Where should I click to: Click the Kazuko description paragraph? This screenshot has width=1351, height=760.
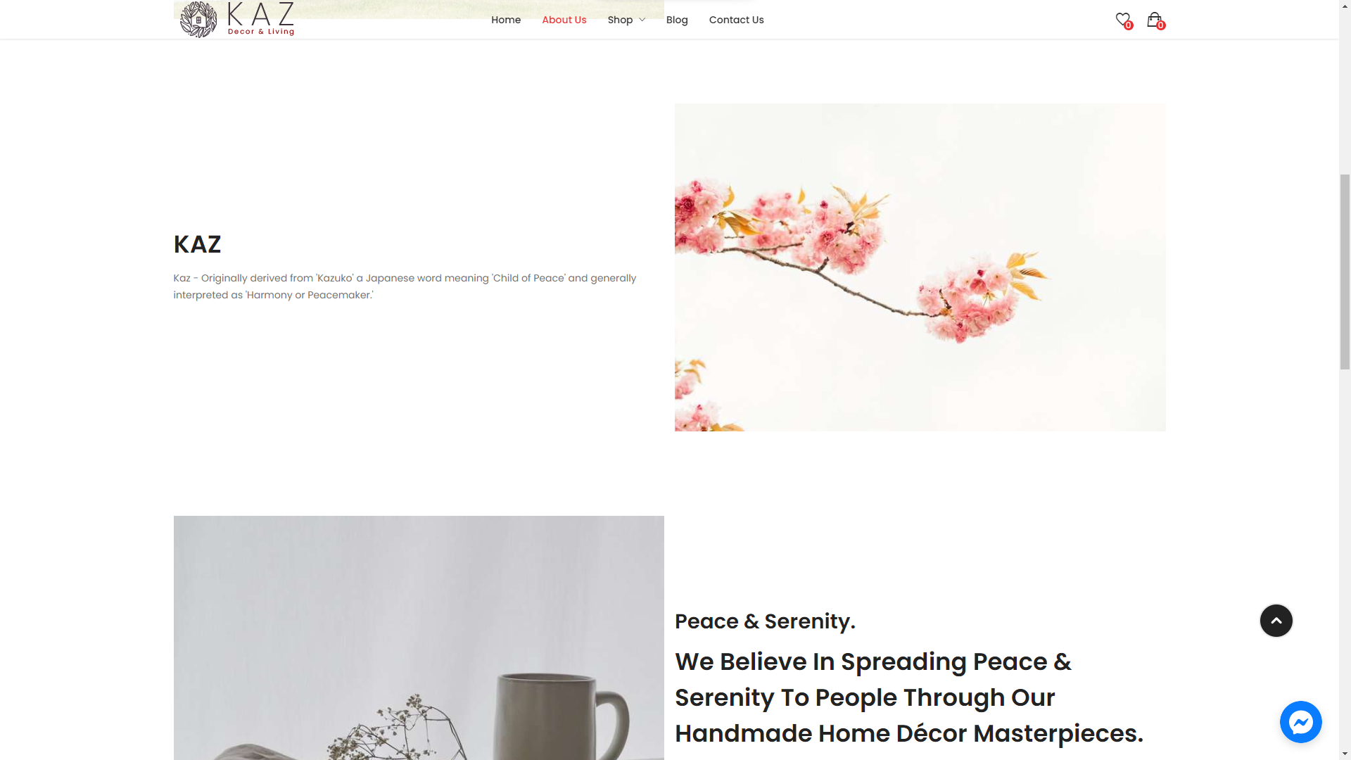click(x=405, y=286)
